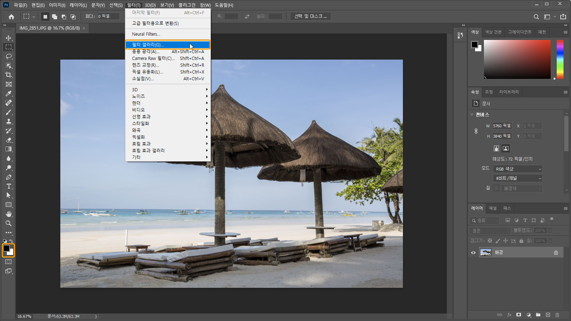This screenshot has height=321, width=571.
Task: Pick a color in the red color field
Action: click(517, 59)
